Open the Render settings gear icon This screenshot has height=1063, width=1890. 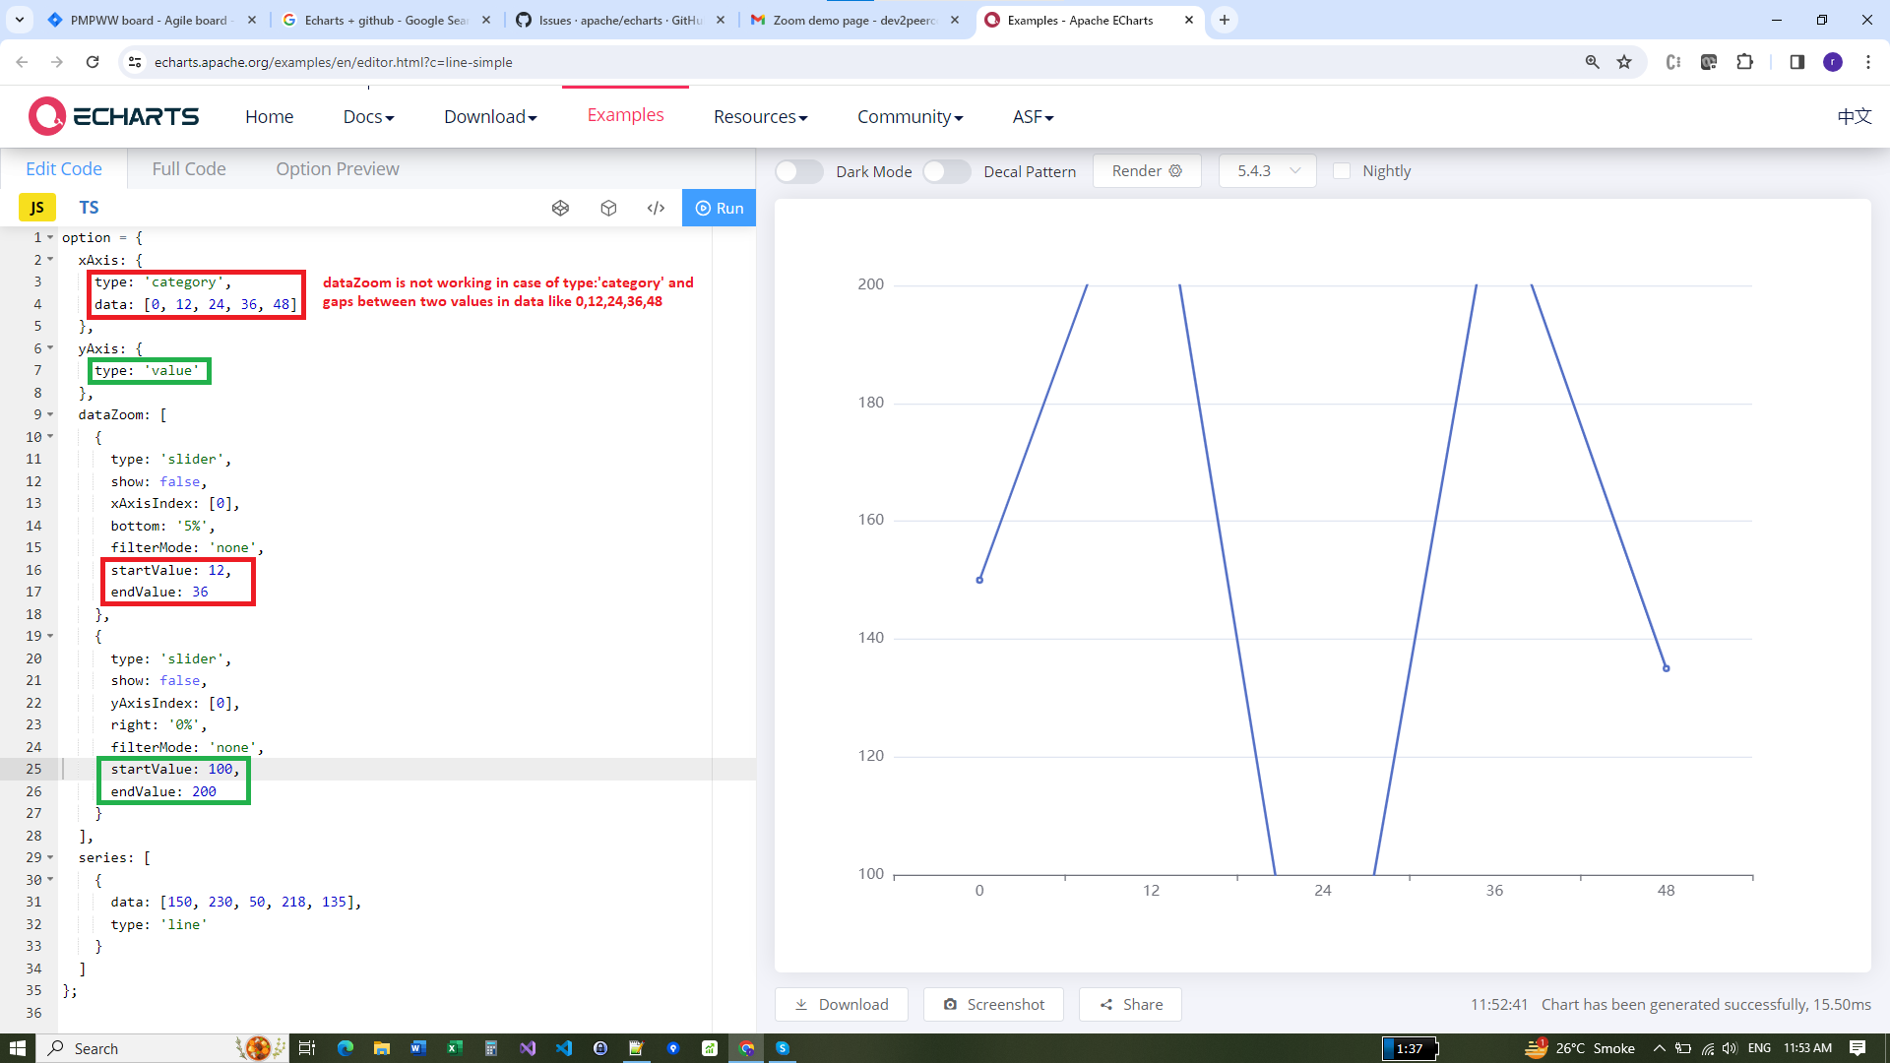click(x=1175, y=170)
